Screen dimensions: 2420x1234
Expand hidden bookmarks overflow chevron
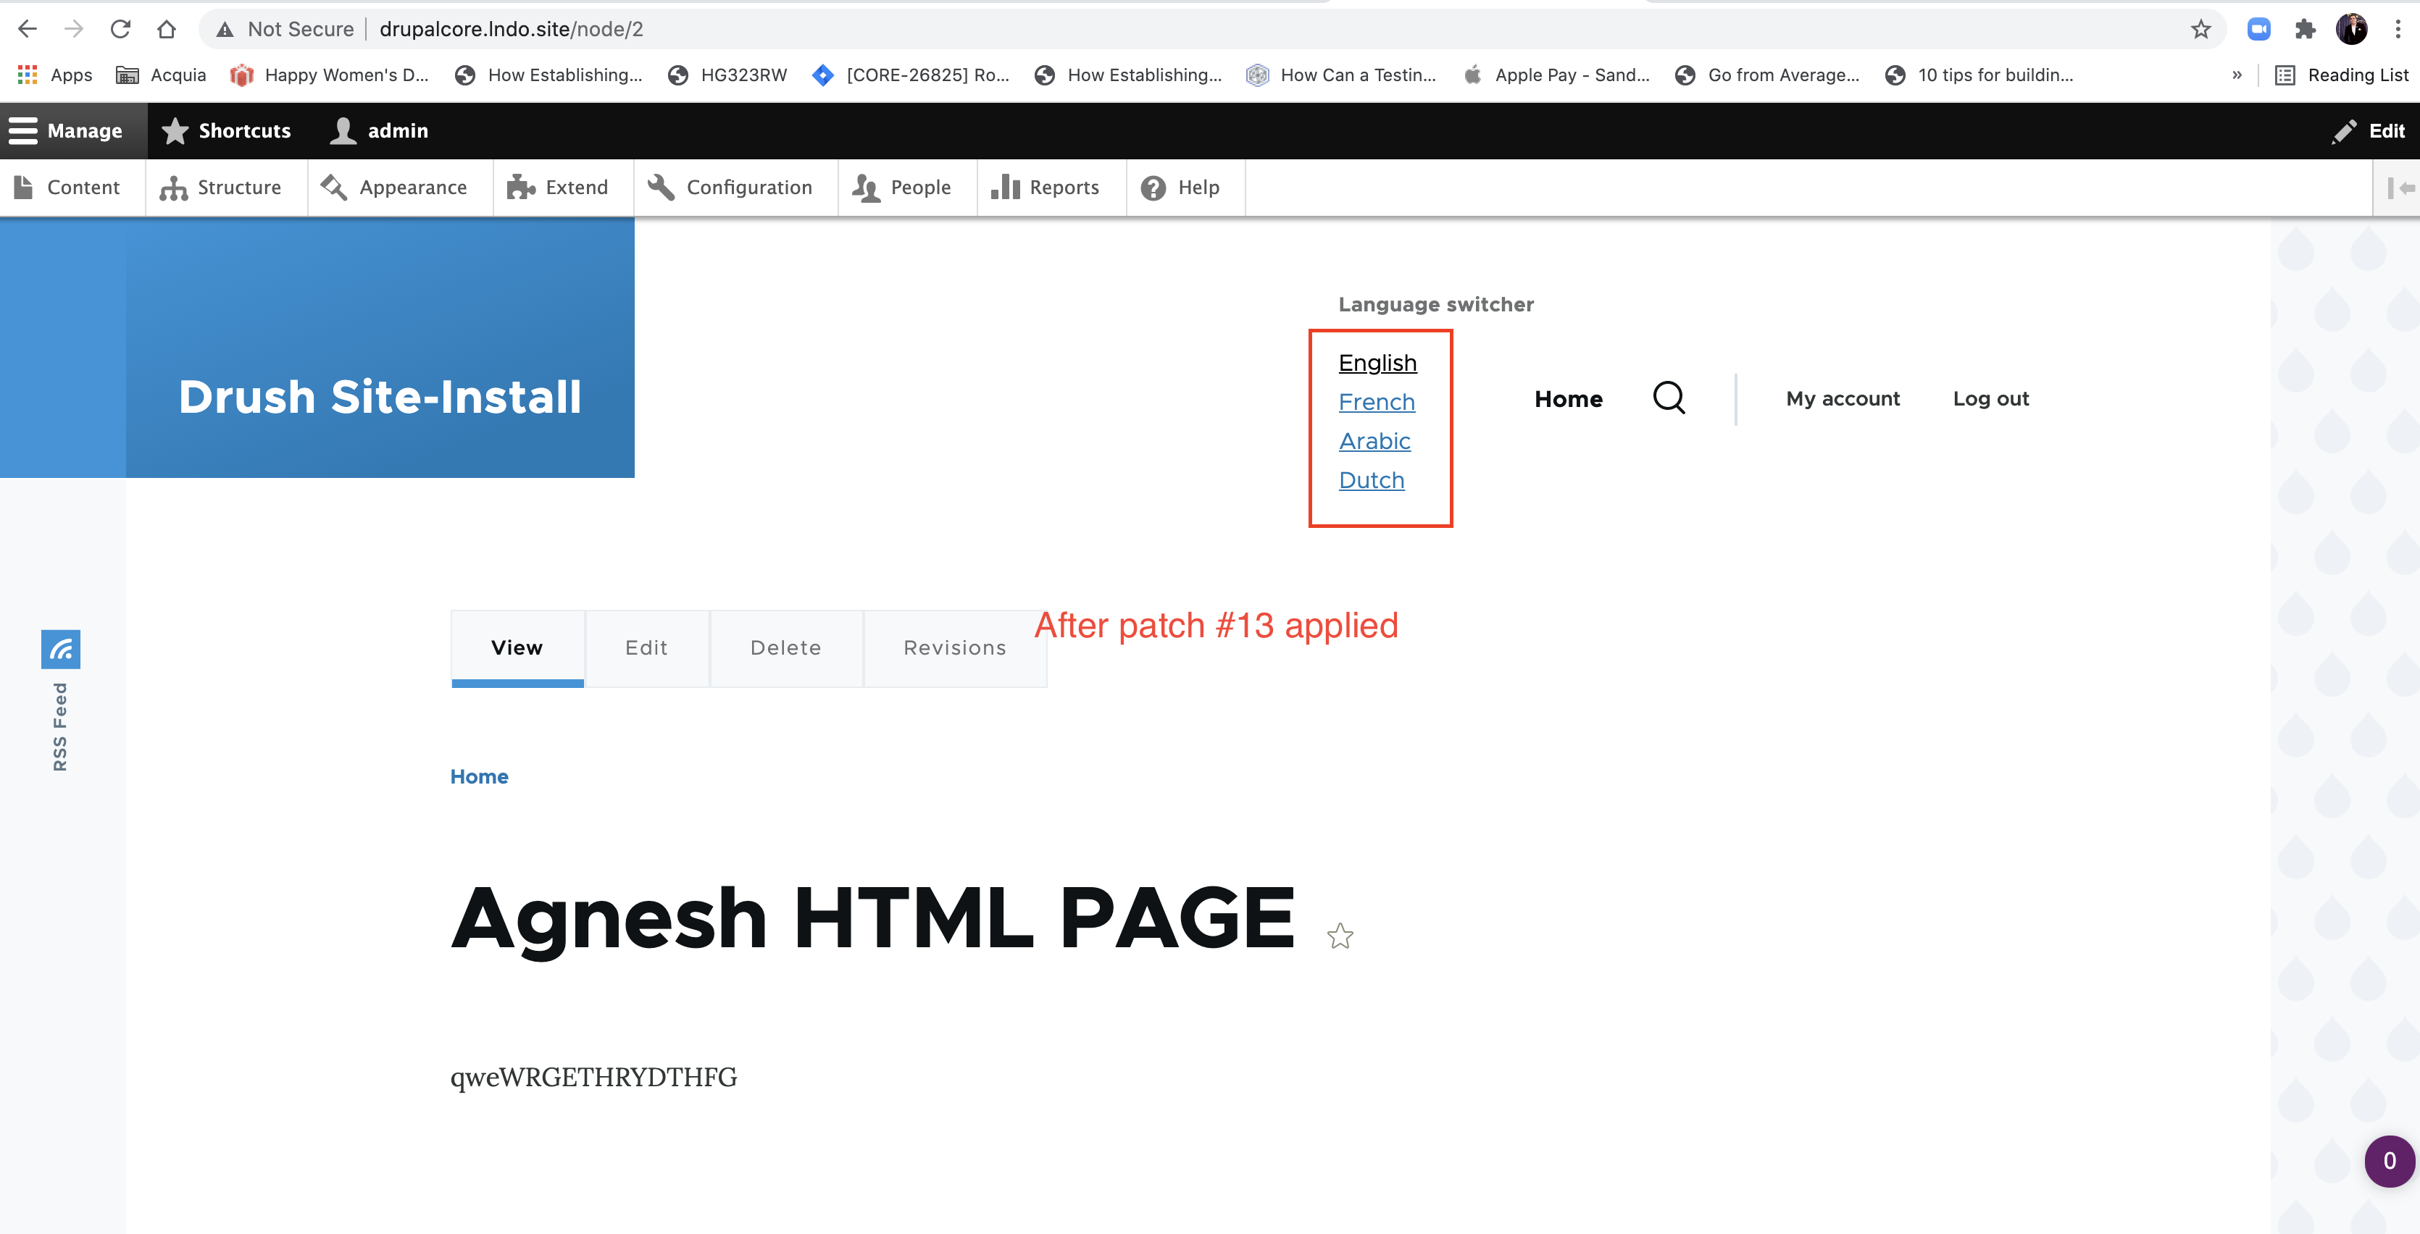pyautogui.click(x=2237, y=75)
